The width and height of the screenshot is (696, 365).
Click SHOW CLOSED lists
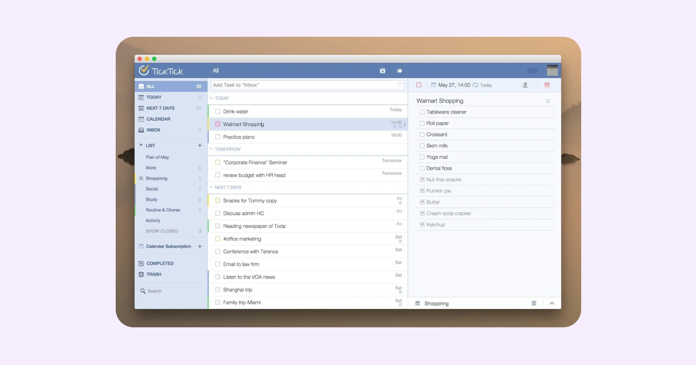click(x=162, y=231)
